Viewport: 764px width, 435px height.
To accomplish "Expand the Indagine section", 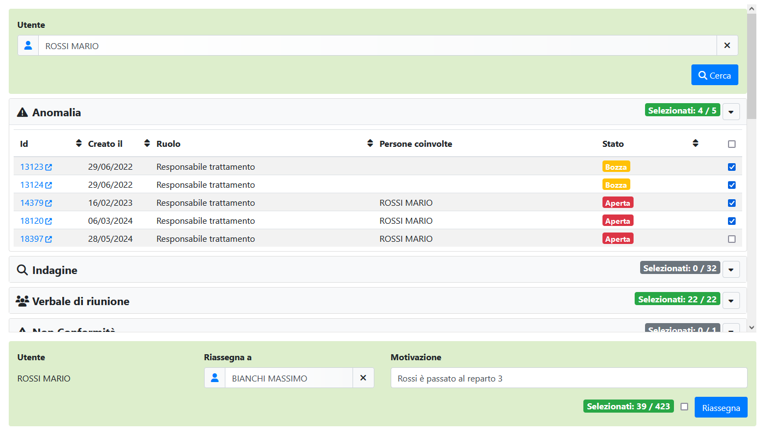I will point(731,269).
